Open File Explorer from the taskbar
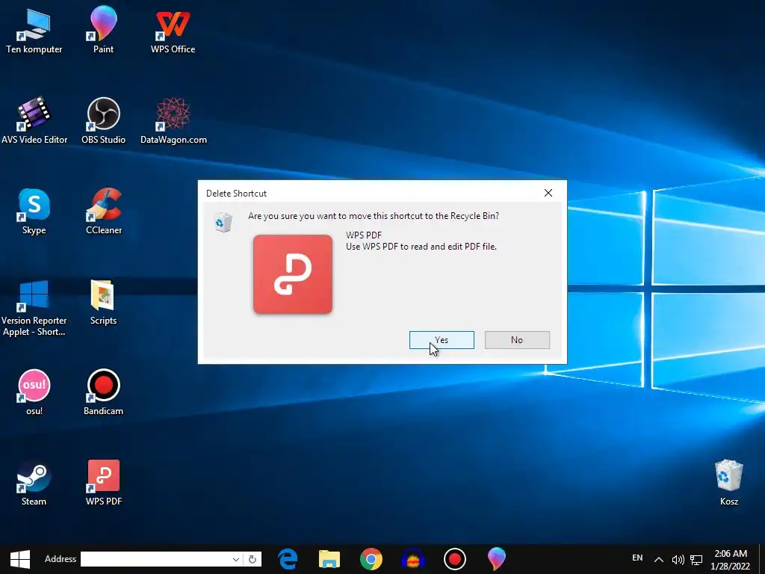 329,559
